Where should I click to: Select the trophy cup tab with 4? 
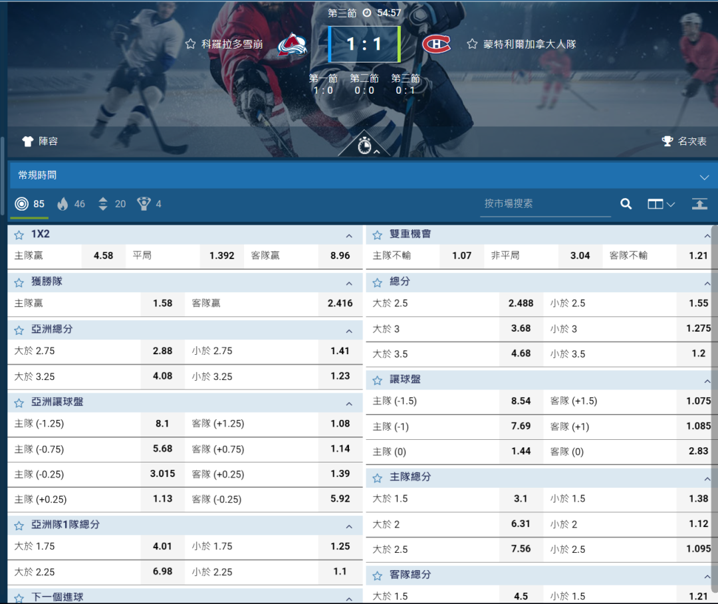point(150,203)
